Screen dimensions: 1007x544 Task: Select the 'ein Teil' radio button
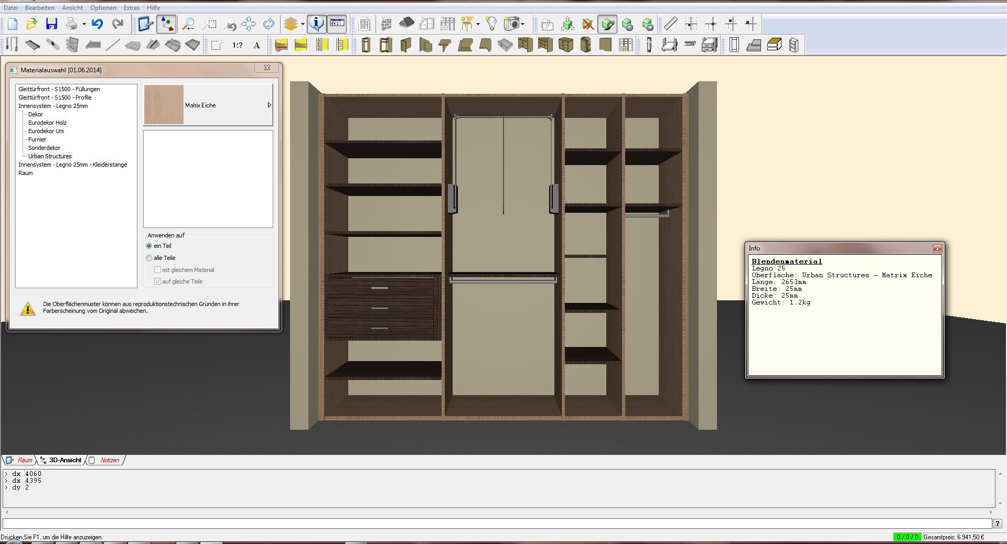[149, 246]
